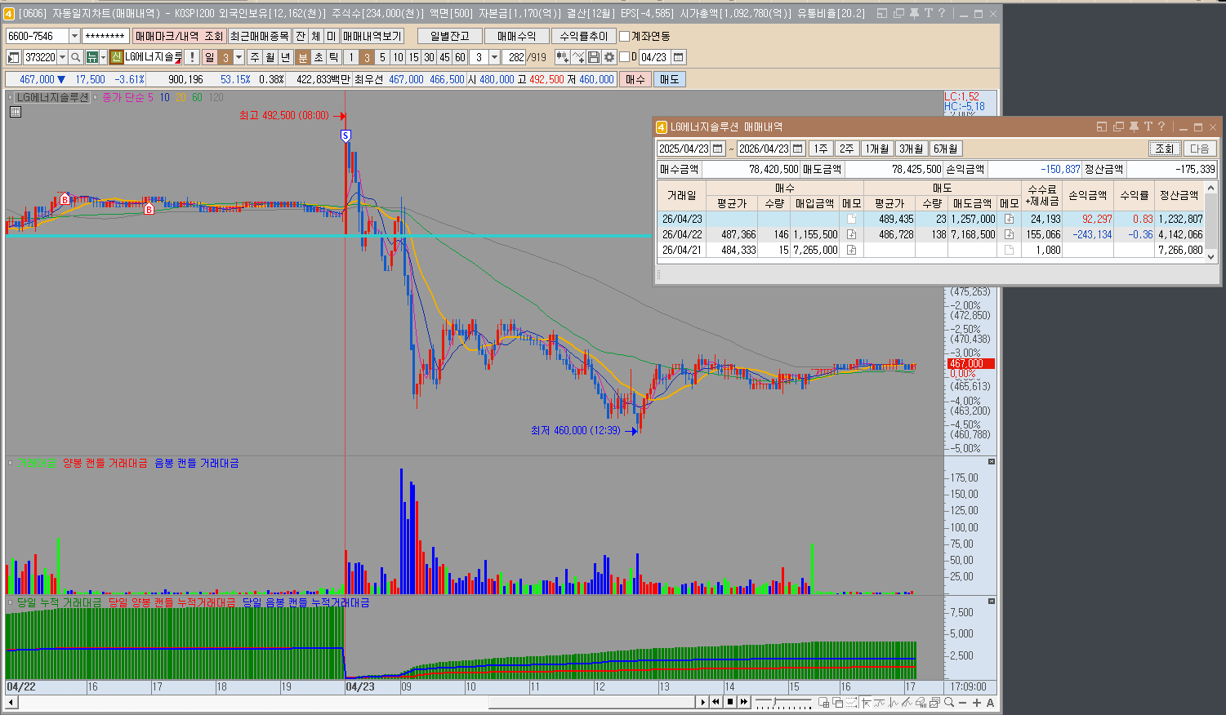Toggle 분 minute chart period
The height and width of the screenshot is (715, 1226).
pyautogui.click(x=302, y=57)
